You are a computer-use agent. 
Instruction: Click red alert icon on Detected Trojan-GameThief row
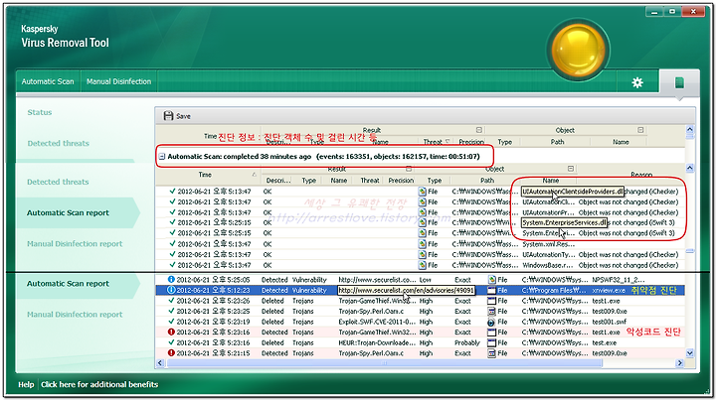[171, 332]
